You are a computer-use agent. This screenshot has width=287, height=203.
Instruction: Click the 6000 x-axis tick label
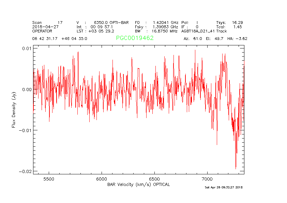[102, 179]
